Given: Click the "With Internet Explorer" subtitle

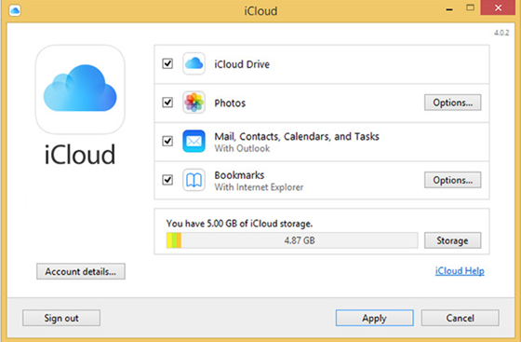Looking at the screenshot, I should click(x=259, y=187).
